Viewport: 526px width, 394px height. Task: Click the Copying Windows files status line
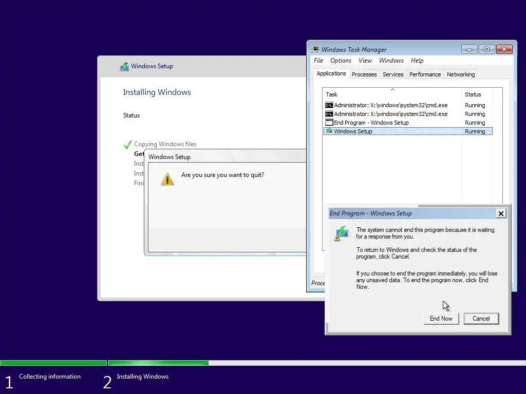pos(165,144)
